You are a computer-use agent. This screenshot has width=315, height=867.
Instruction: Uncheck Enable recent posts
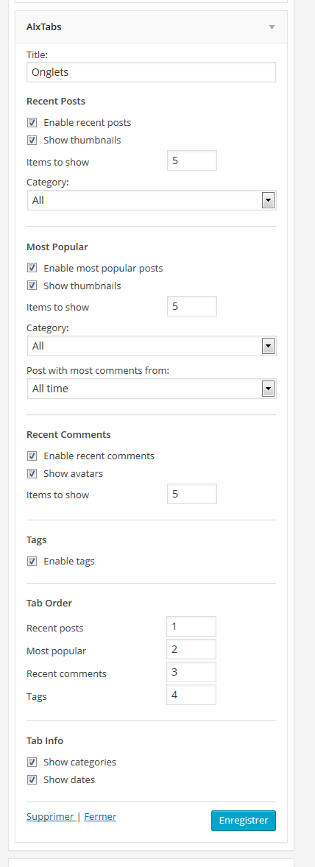pos(32,122)
